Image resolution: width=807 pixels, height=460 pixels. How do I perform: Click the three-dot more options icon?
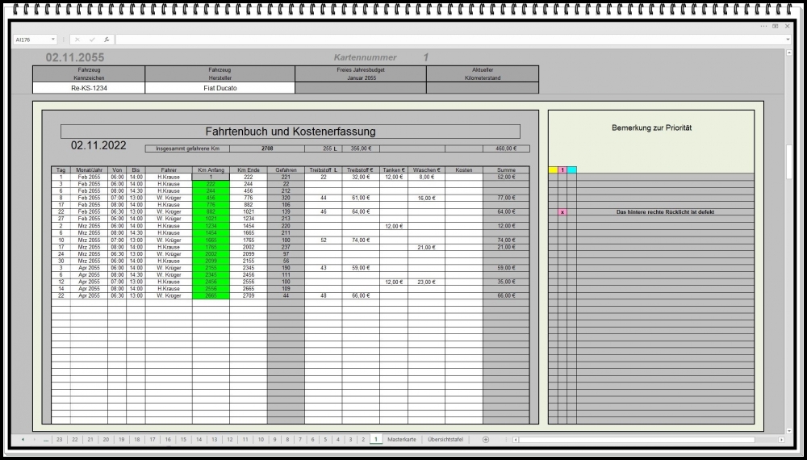[x=763, y=26]
